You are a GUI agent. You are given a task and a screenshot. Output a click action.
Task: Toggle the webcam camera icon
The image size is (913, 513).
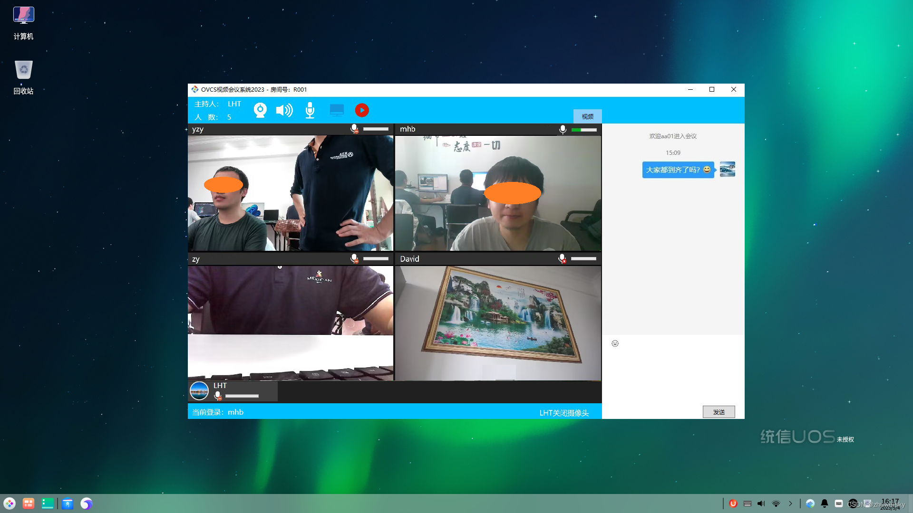pos(260,110)
